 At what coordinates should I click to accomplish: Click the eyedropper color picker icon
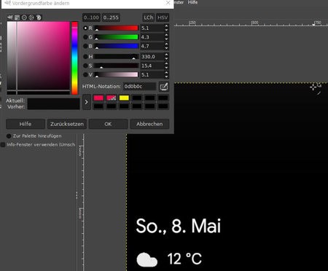pos(164,87)
